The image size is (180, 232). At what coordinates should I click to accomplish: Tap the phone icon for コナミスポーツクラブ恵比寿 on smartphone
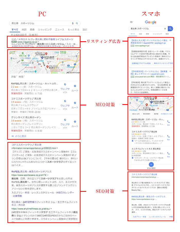pyautogui.click(x=168, y=136)
